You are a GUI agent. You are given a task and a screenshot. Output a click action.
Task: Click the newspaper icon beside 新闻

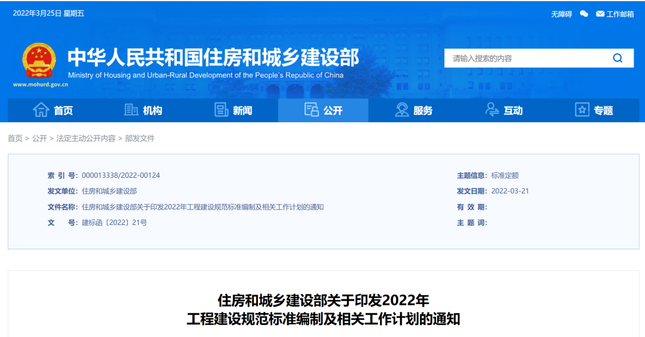(222, 110)
